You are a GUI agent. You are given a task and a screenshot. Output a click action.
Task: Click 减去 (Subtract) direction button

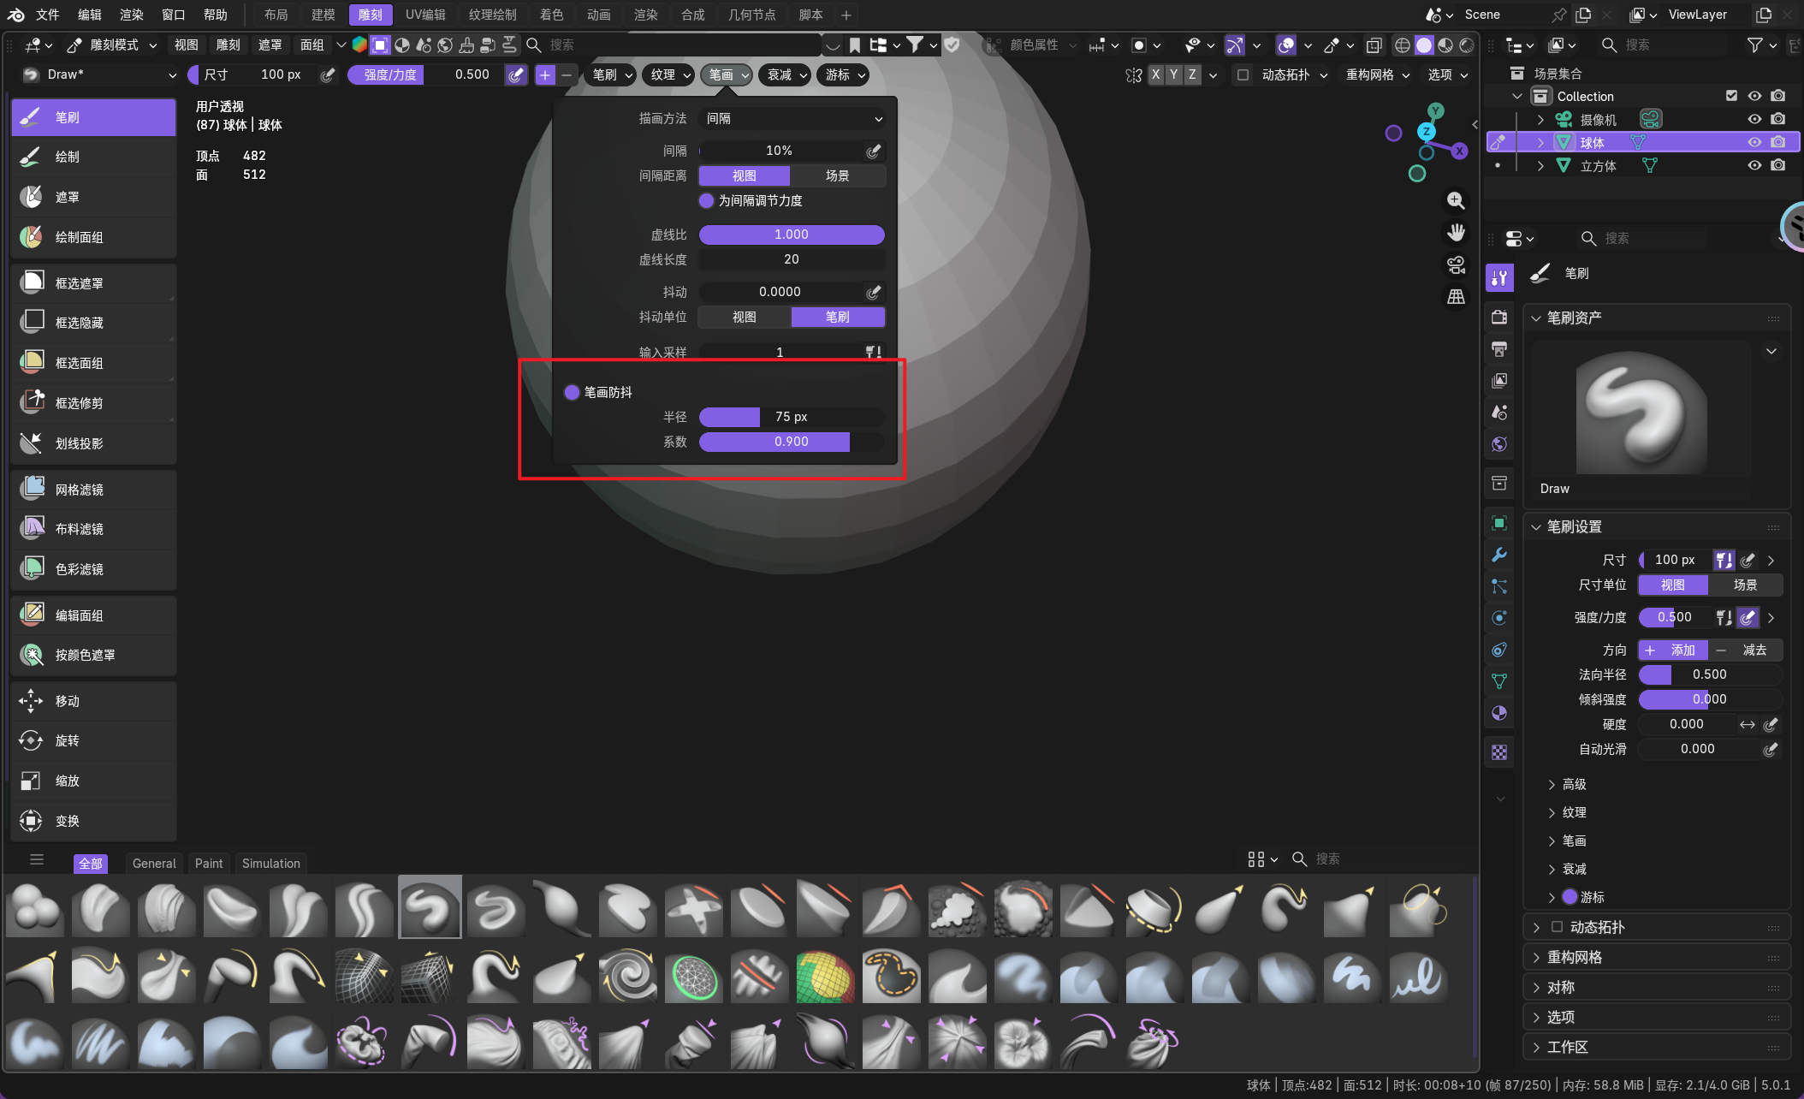pos(1745,650)
